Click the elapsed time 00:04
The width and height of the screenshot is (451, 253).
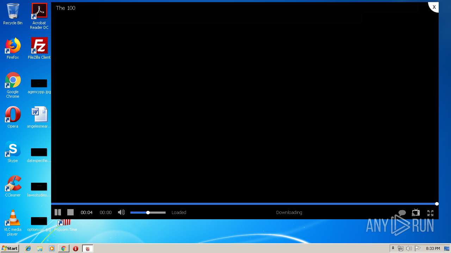coord(87,212)
